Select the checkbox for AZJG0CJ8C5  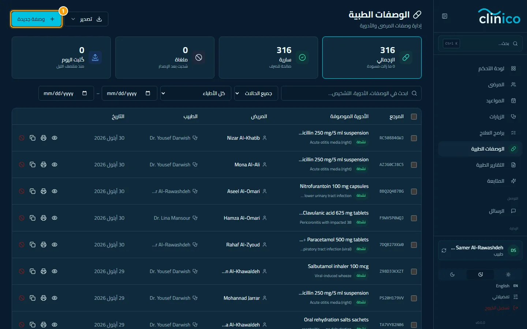coord(414,165)
